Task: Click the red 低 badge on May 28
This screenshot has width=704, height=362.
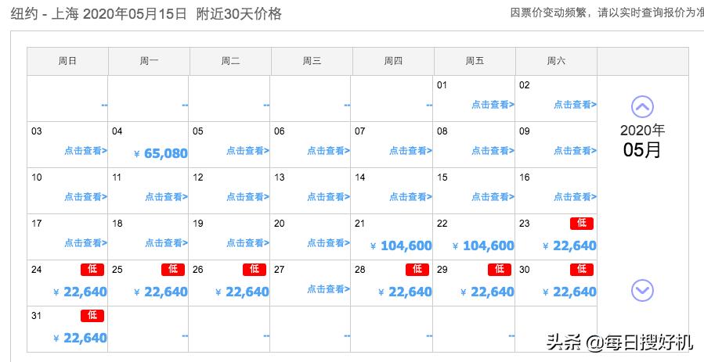Action: click(417, 269)
